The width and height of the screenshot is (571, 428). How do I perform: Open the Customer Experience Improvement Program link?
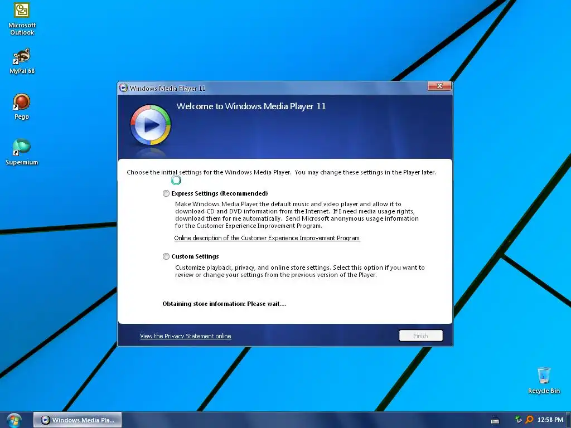point(267,238)
